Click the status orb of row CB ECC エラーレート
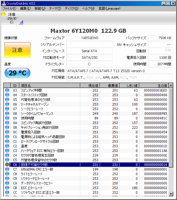Viewport: 177px width, 200px height. [7, 188]
